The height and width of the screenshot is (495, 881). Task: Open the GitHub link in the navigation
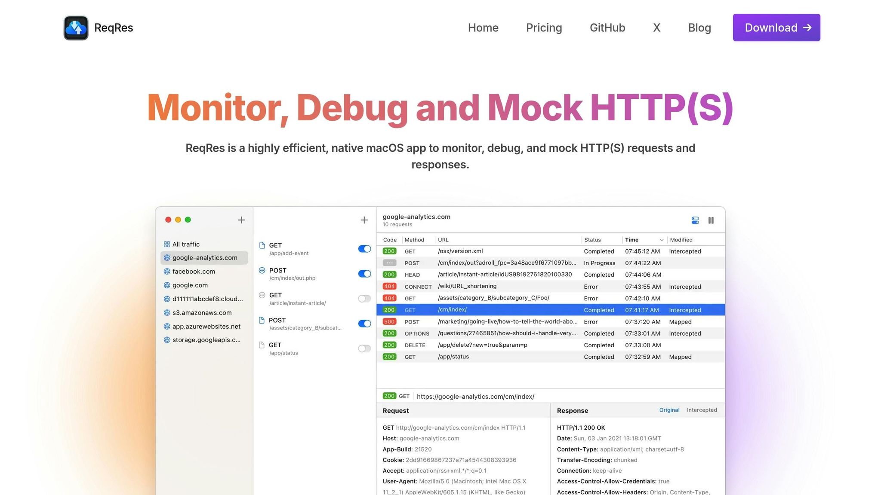[607, 27]
